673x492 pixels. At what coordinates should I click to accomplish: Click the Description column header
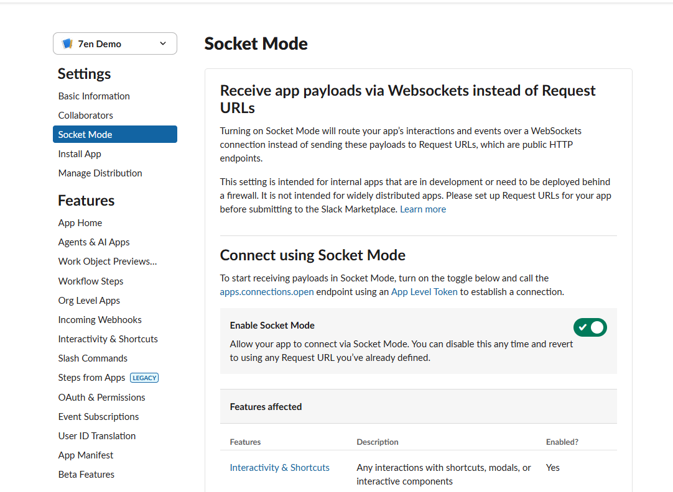click(x=378, y=442)
